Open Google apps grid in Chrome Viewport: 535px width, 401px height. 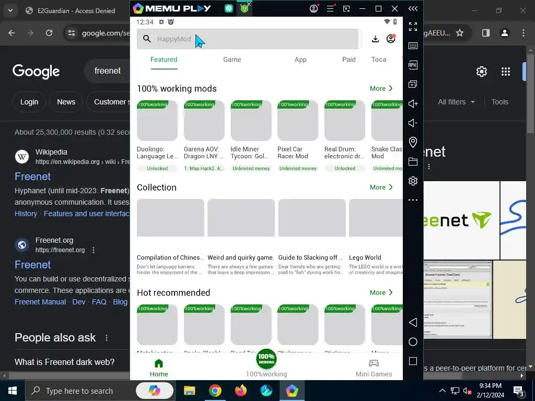(506, 72)
